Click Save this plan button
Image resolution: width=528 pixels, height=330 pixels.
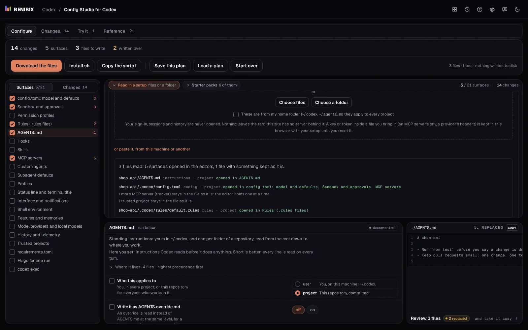pos(170,66)
